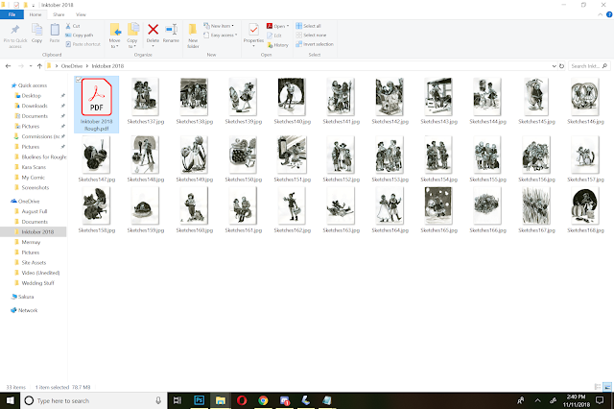Viewport: 614px width, 409px height.
Task: Select Network in navigation pane
Action: pos(28,310)
